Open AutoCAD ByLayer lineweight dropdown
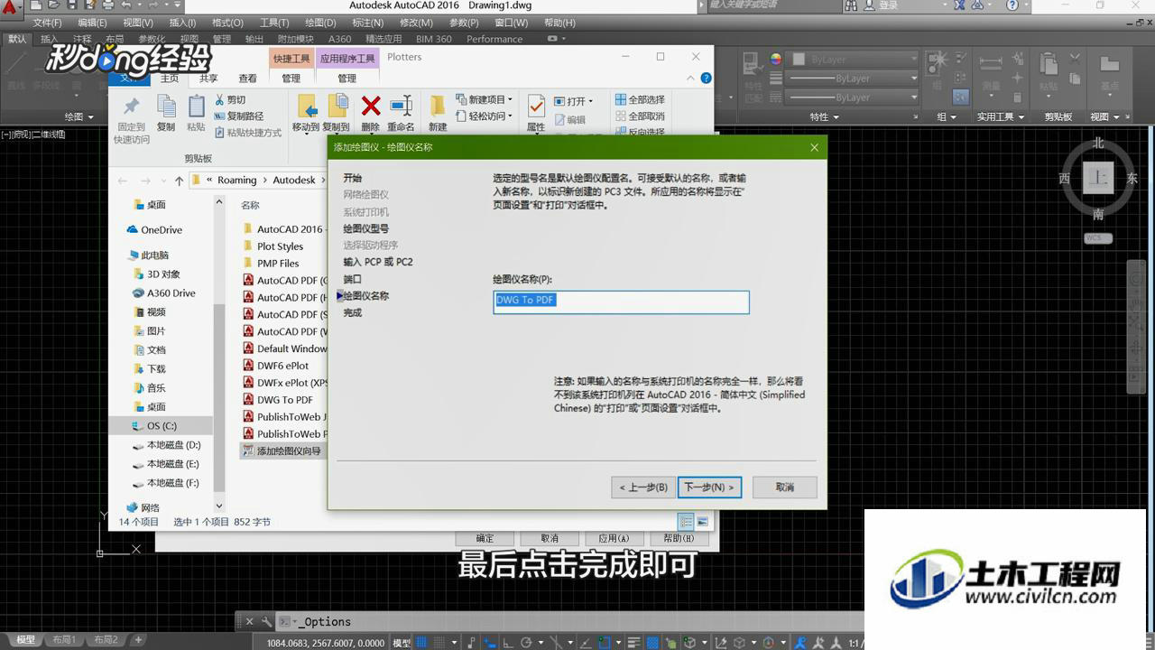This screenshot has height=650, width=1155. [854, 79]
